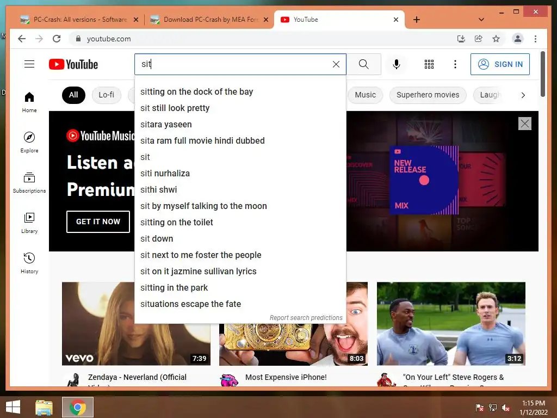557x418 pixels.
Task: Choose suggestion sita ram full movie hindi dubbed
Action: coord(240,141)
